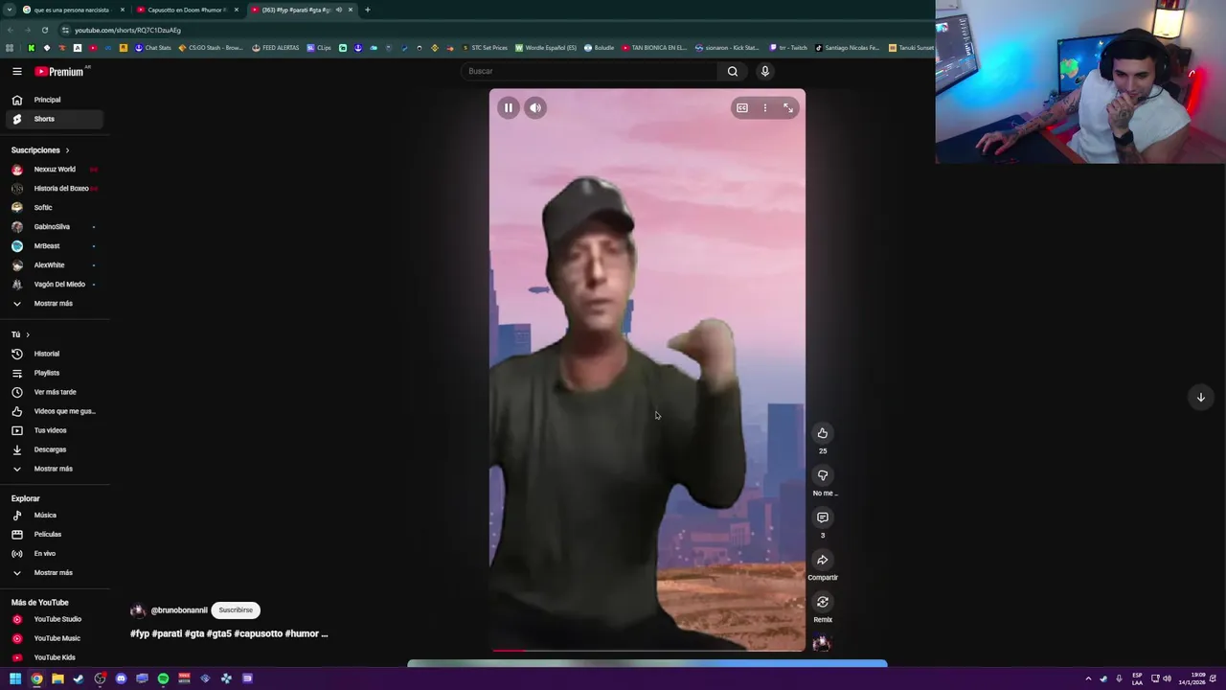Screen dimensions: 1226x690
Task: Pause the playing Short video
Action: (x=509, y=107)
